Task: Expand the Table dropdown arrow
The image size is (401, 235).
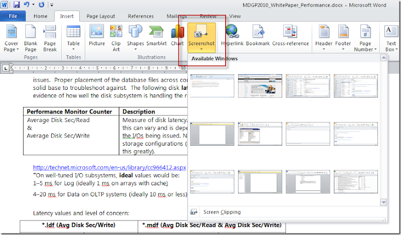Action: (73, 49)
